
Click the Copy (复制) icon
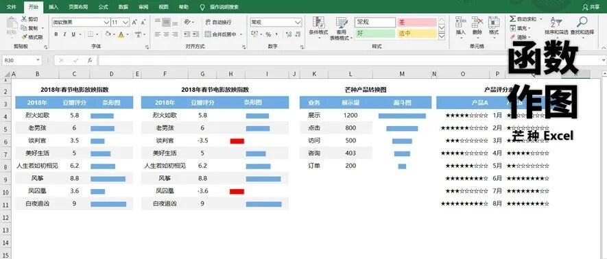[x=24, y=28]
